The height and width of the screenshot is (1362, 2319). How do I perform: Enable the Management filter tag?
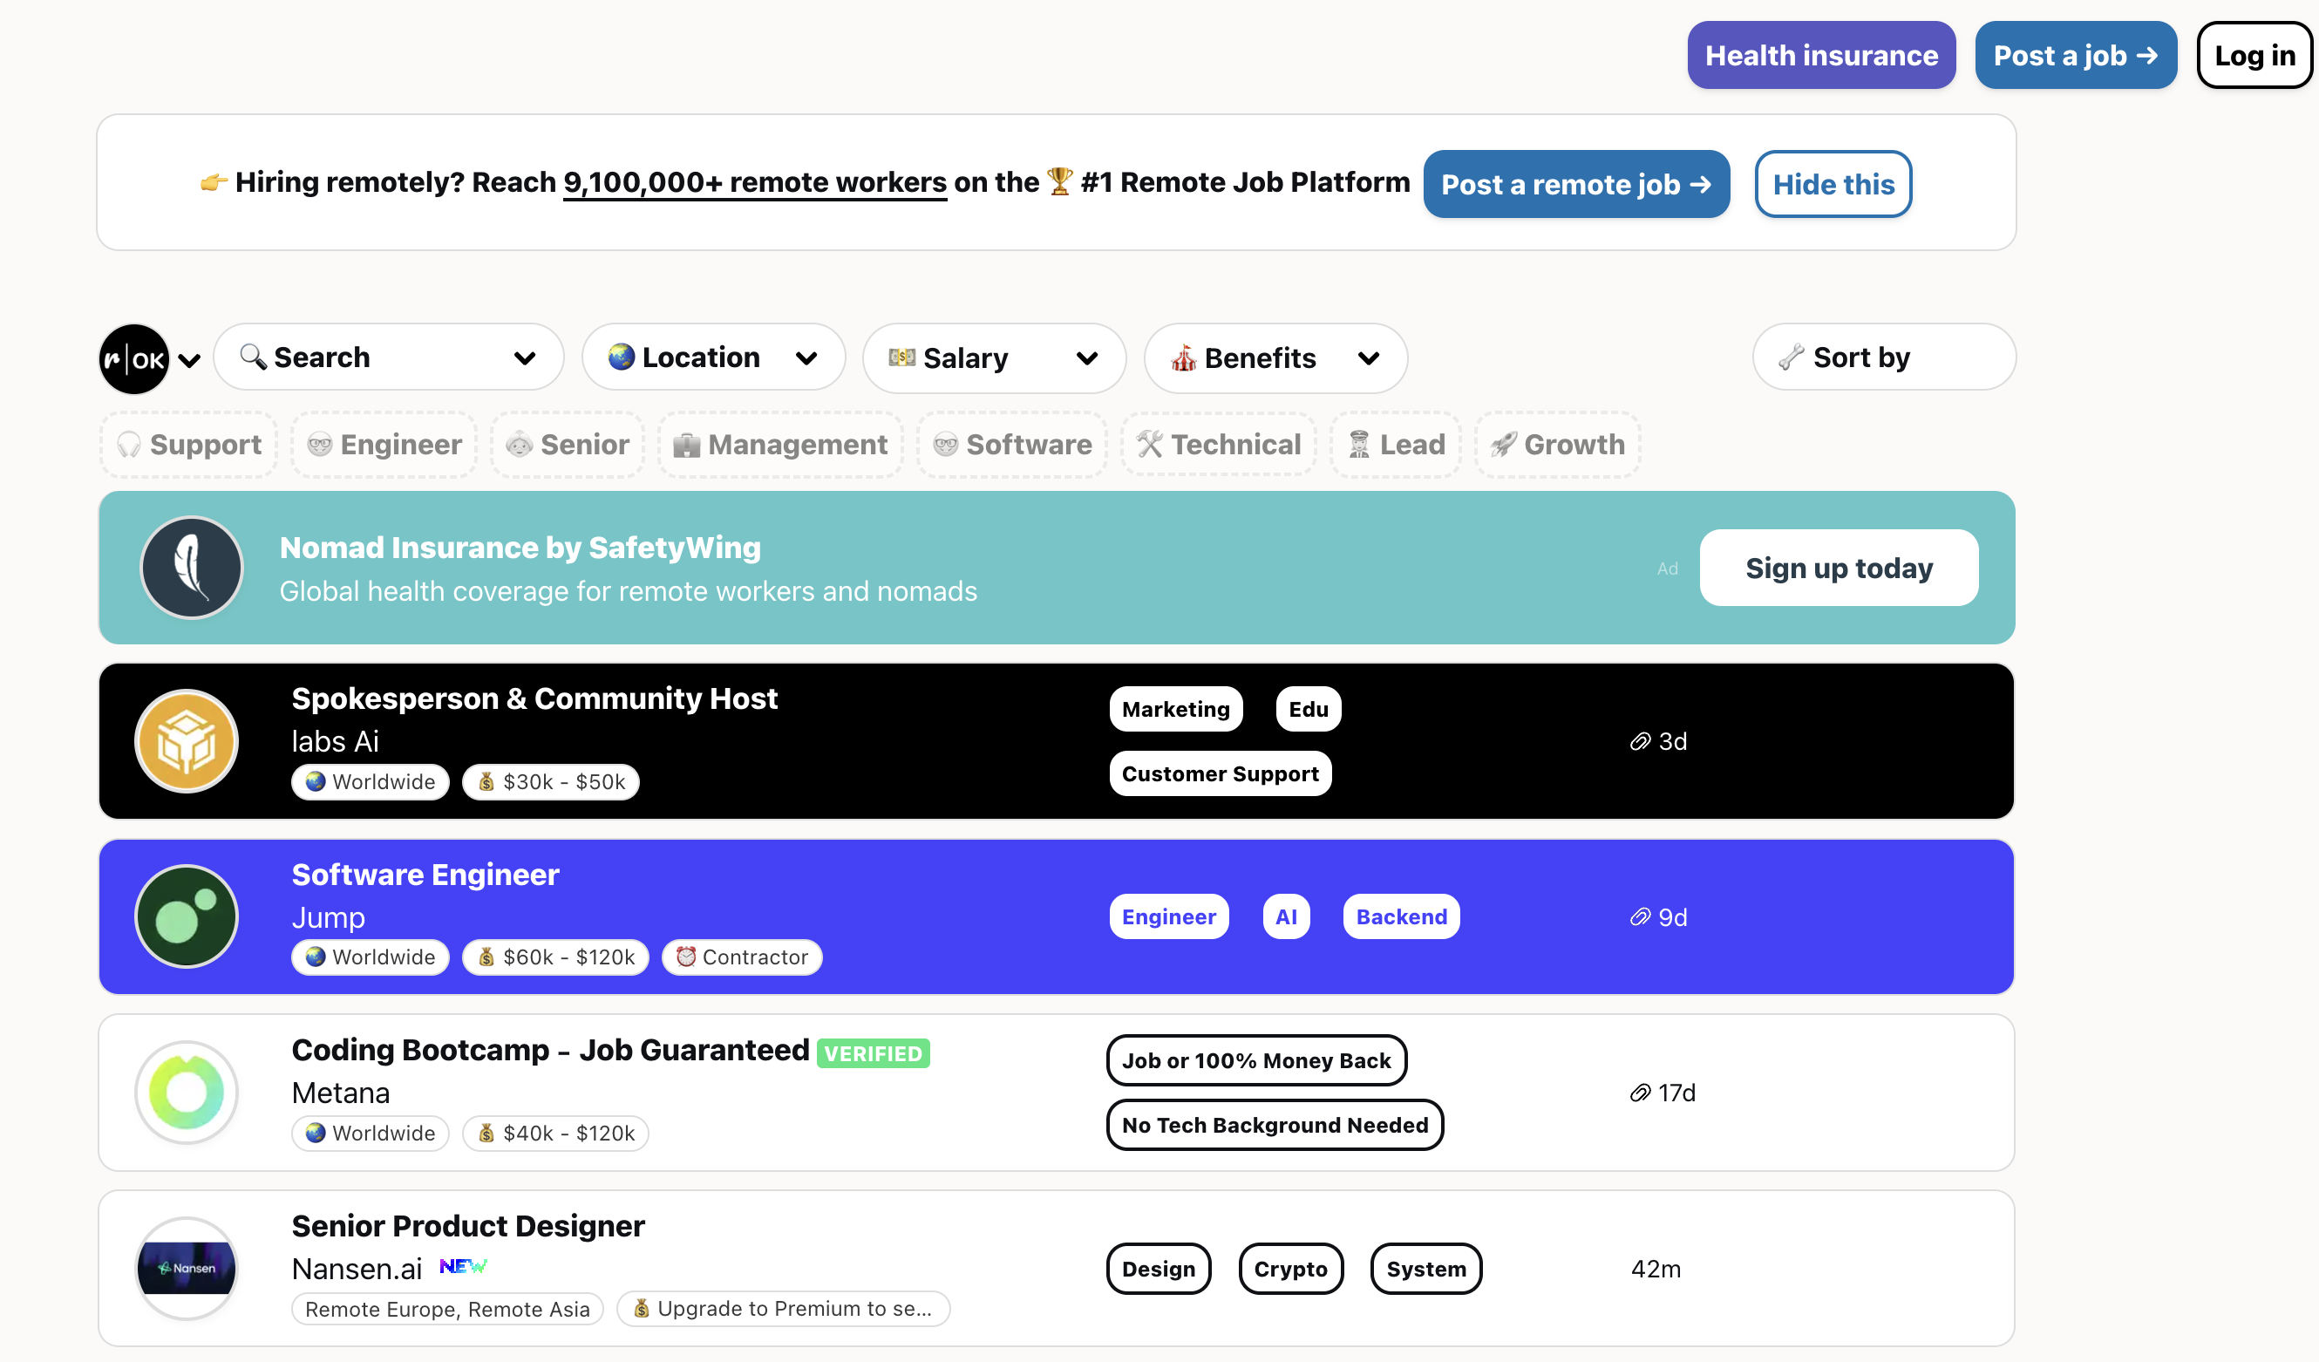click(780, 445)
